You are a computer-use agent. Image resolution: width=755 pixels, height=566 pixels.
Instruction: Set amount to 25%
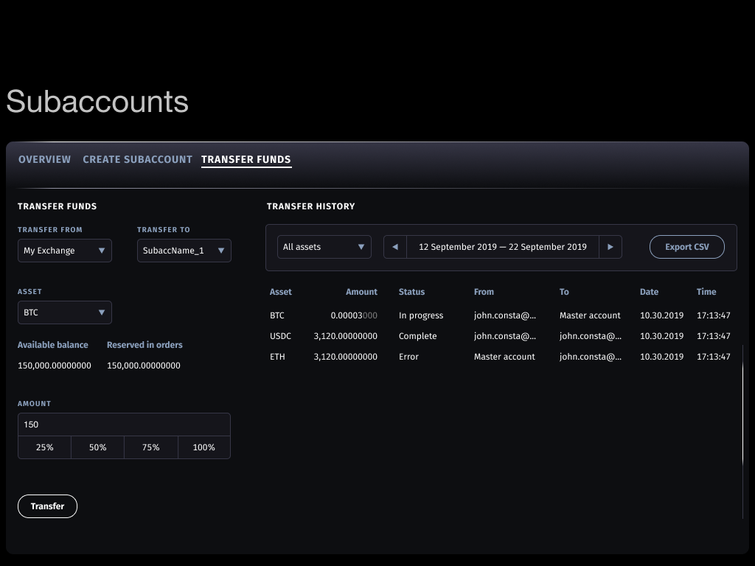pyautogui.click(x=44, y=447)
